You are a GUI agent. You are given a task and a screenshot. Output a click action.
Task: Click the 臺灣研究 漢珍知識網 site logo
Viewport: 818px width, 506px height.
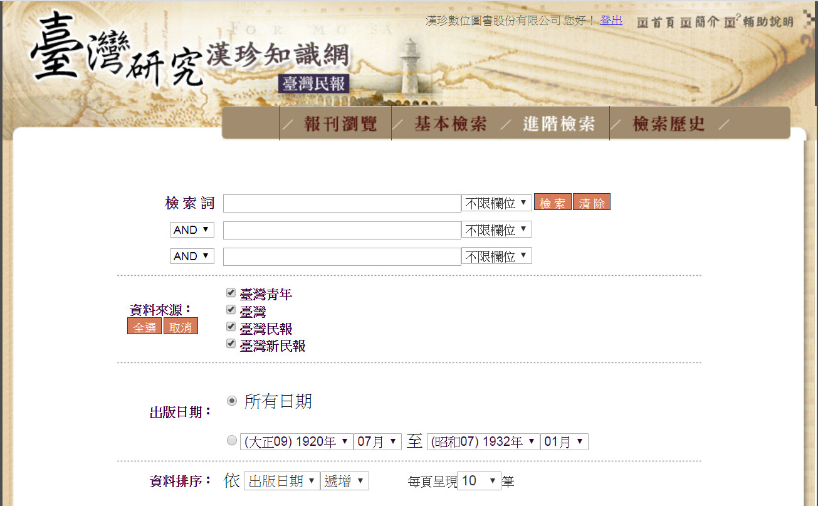(x=191, y=53)
